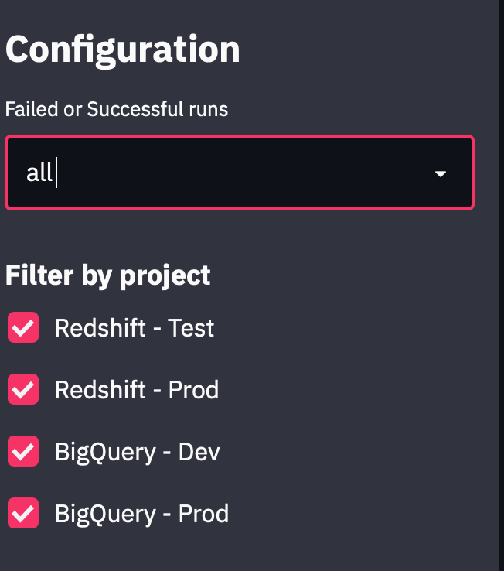Screen dimensions: 504x571
Task: Click the checkmark icon beside BigQuery - Dev
Action: pos(23,451)
